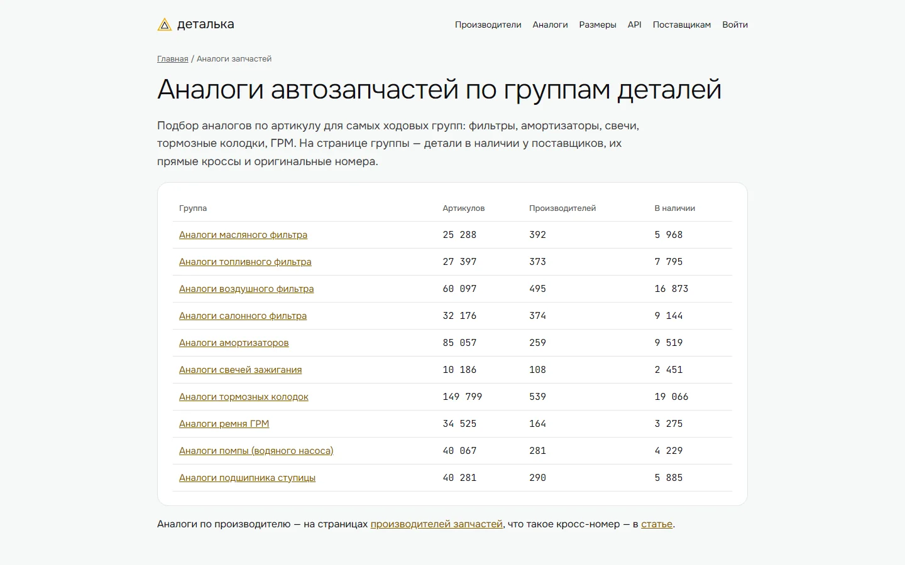The width and height of the screenshot is (905, 565).
Task: Click the 539 manufacturers value
Action: coord(537,397)
